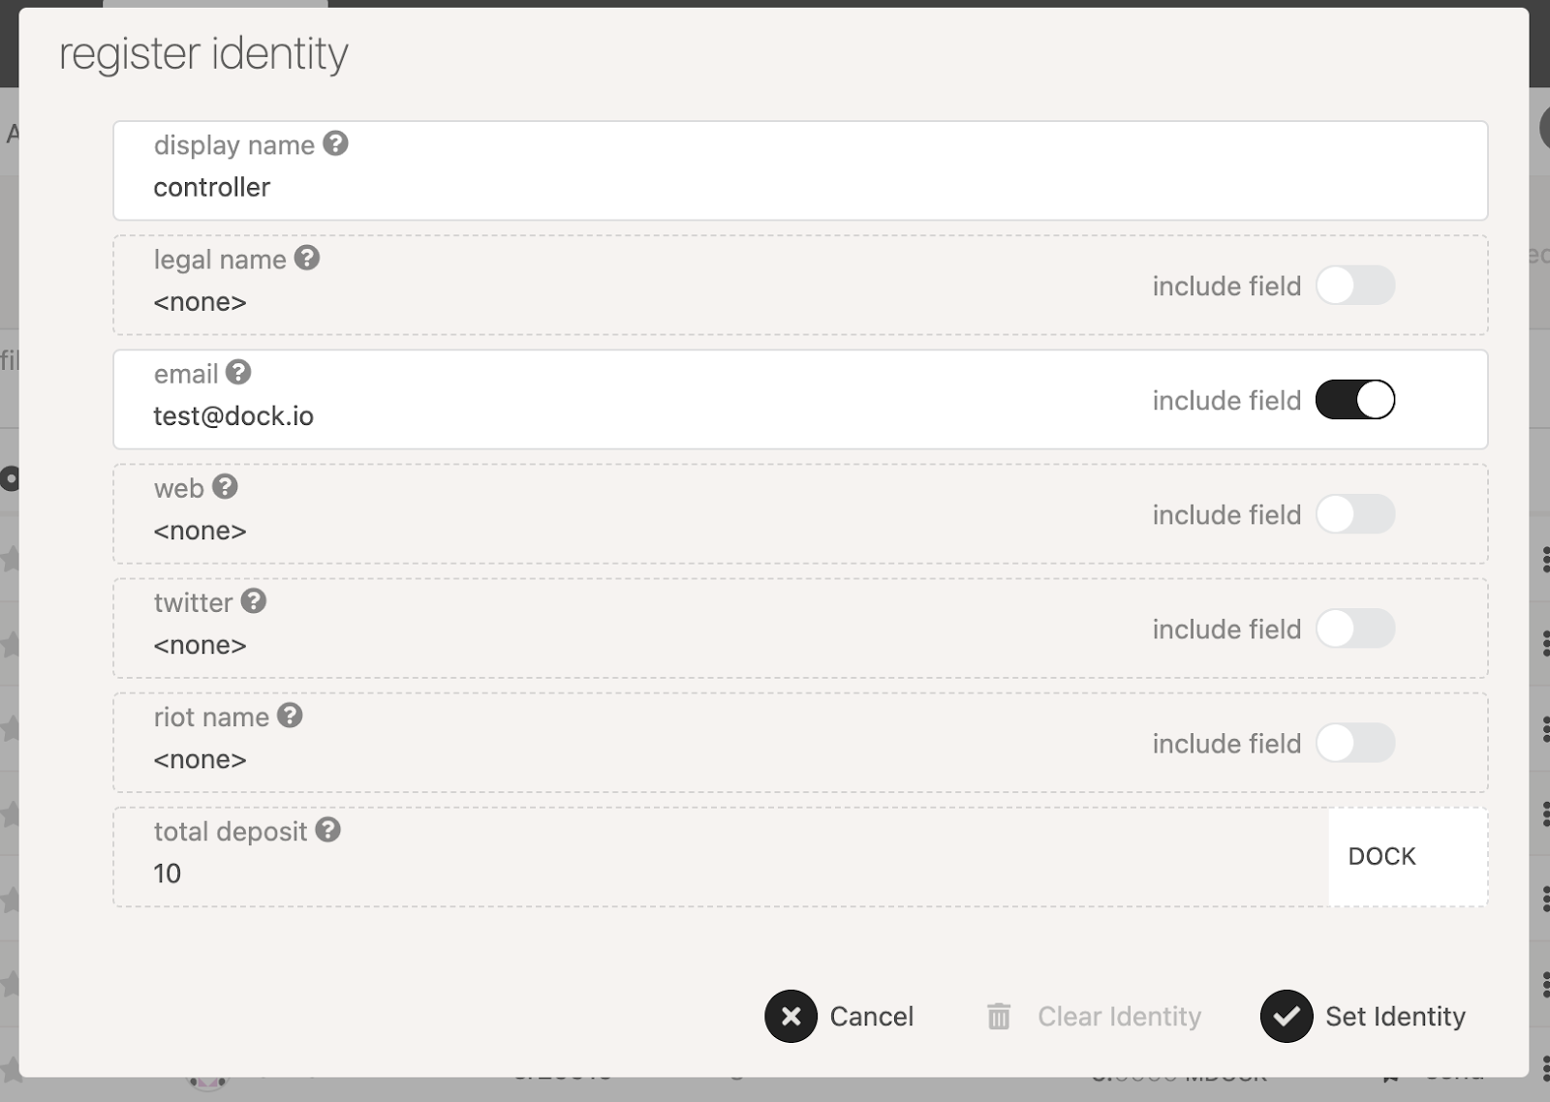Viewport: 1550px width, 1102px height.
Task: Disable the email include field toggle
Action: click(1355, 400)
